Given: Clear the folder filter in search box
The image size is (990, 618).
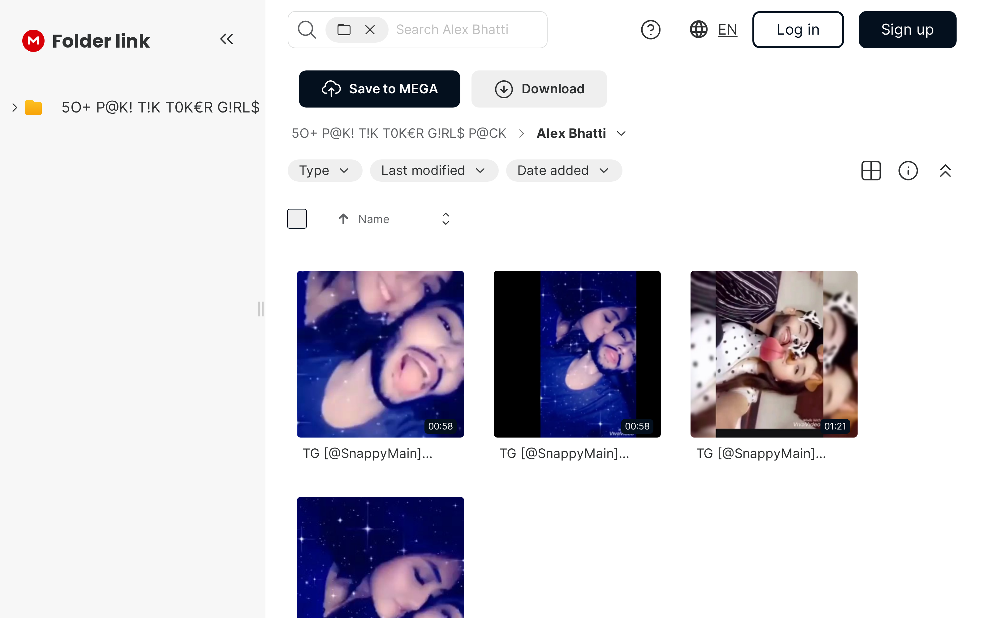Looking at the screenshot, I should tap(370, 29).
